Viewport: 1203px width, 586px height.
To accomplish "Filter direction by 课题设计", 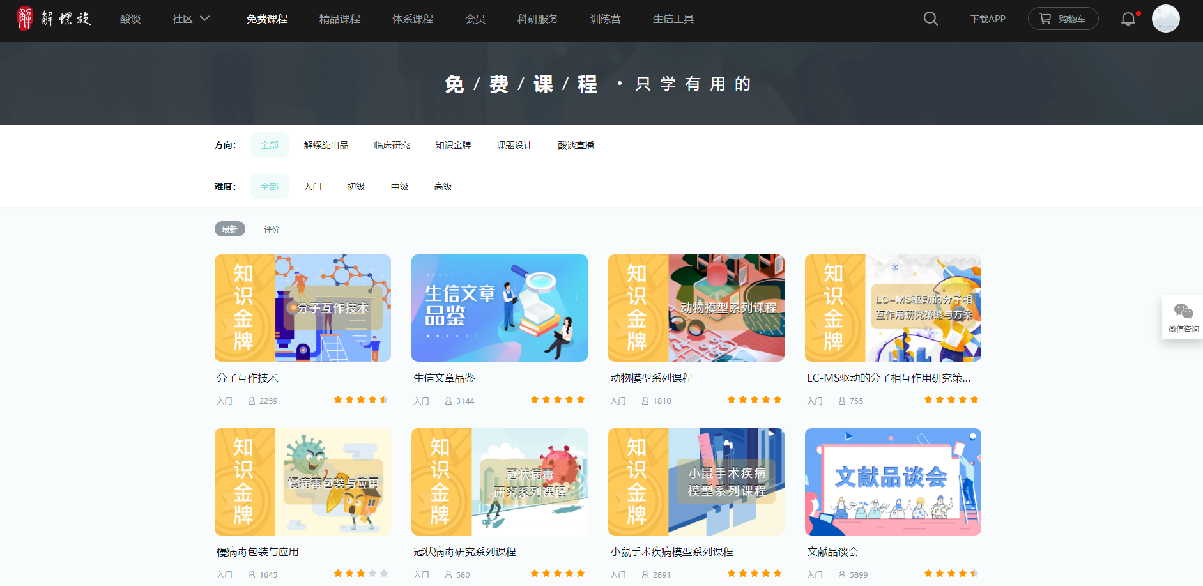I will (x=515, y=145).
